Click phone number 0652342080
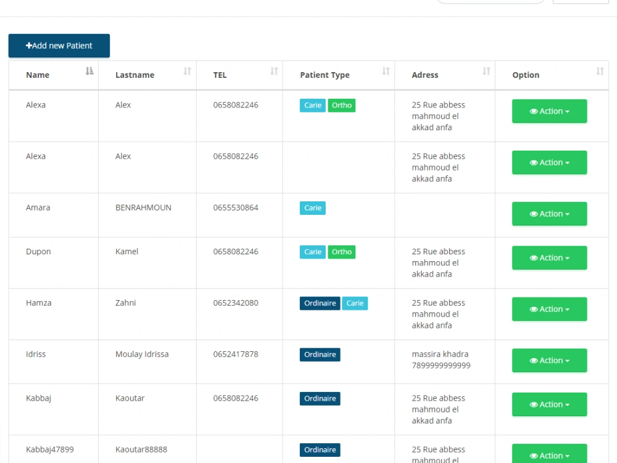617x463 pixels. [236, 302]
